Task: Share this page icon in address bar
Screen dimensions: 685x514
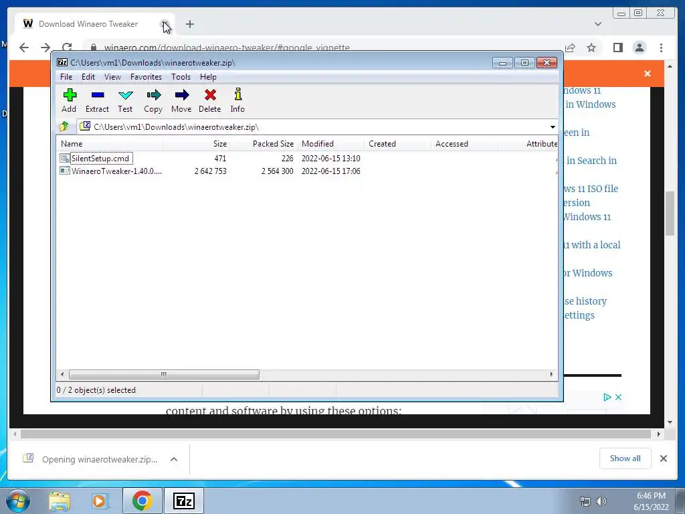Action: [570, 48]
